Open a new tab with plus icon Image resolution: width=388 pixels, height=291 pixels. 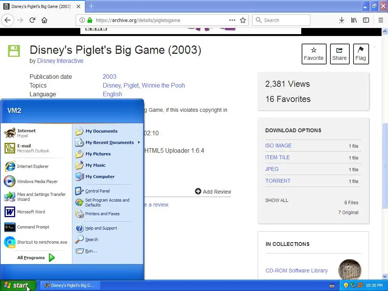91,6
